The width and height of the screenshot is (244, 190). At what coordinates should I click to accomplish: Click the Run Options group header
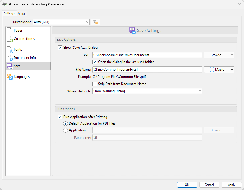(x=146, y=109)
